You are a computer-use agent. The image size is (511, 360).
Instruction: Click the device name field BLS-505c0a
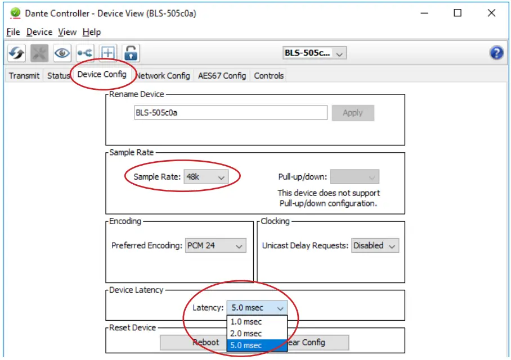pos(231,113)
